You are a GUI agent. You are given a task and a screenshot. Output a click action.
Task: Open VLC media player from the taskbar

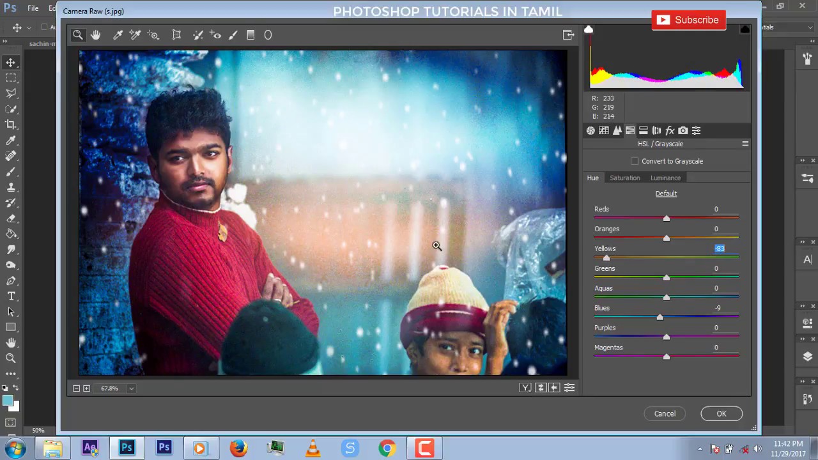(x=313, y=448)
